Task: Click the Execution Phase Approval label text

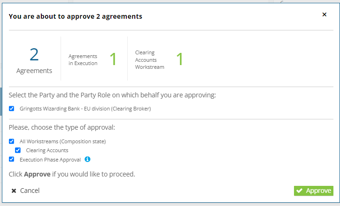Action: pyautogui.click(x=50, y=160)
